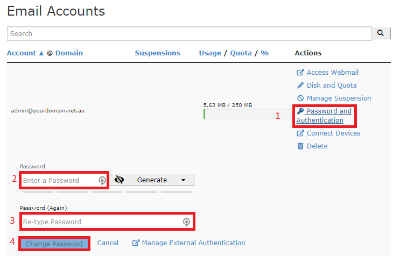Open Manage External Authentication

(193, 243)
